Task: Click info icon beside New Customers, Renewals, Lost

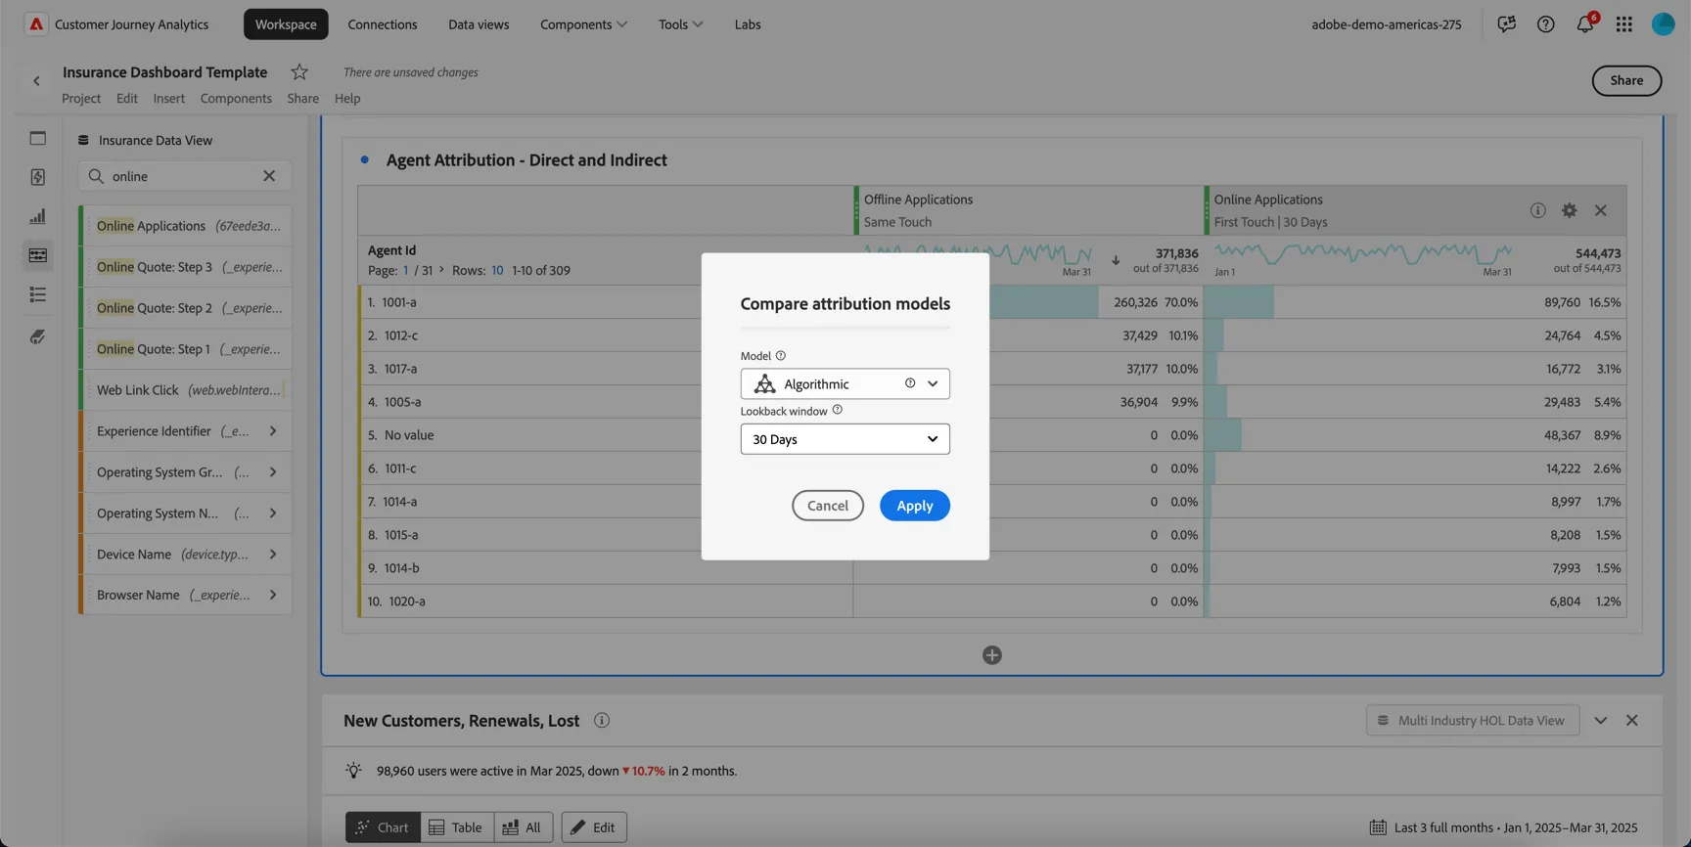Action: point(602,721)
